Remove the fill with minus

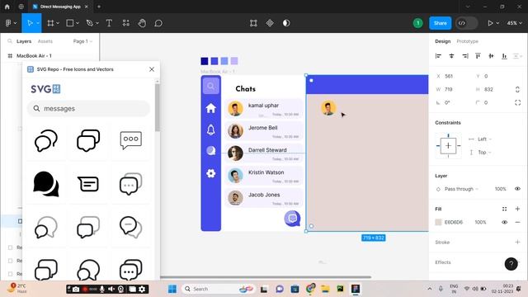tap(517, 222)
